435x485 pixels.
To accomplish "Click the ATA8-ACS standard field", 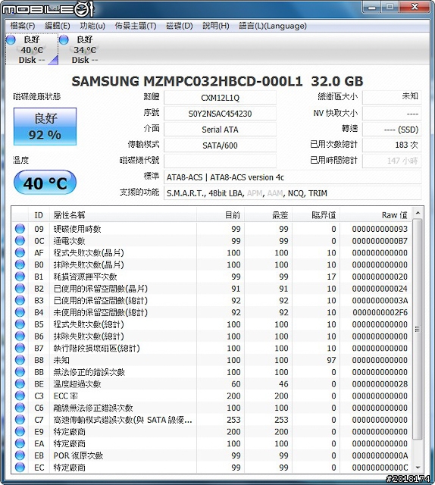I will coord(293,177).
